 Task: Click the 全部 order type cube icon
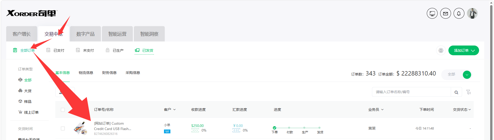coord(20,80)
